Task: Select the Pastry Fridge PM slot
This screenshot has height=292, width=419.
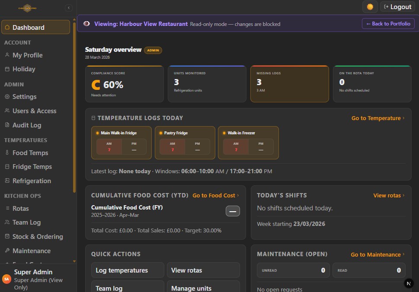Action: coord(197,146)
